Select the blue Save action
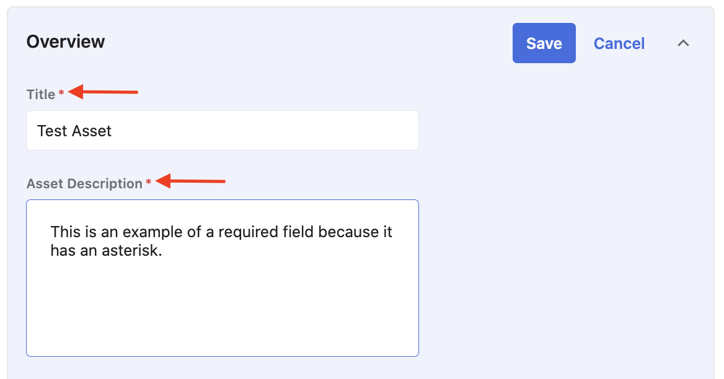This screenshot has width=724, height=379. coord(544,43)
